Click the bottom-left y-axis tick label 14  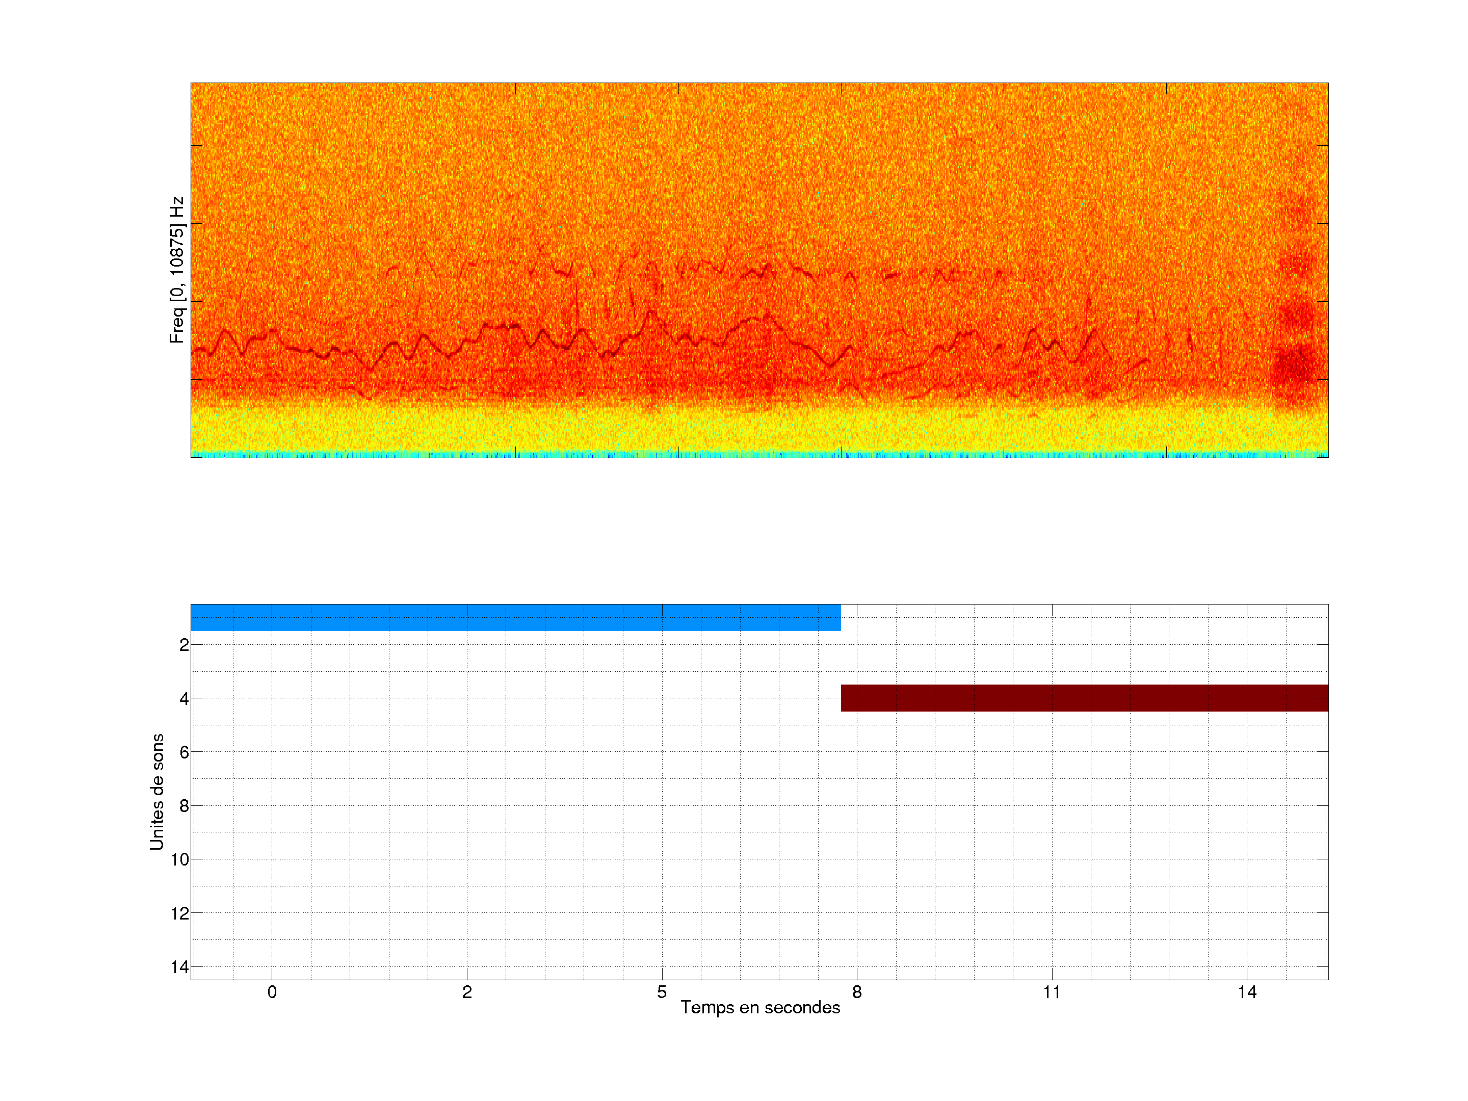[x=180, y=967]
